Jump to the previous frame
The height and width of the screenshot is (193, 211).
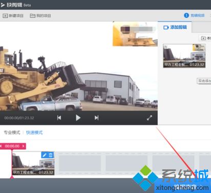point(59,118)
